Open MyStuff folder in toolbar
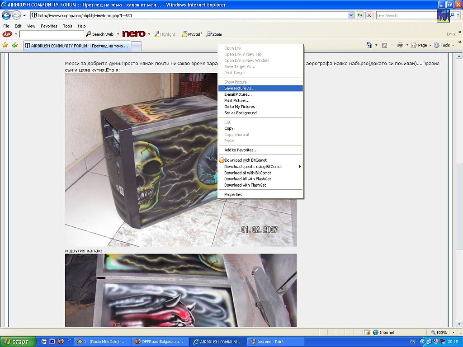463x347 pixels. coord(192,34)
